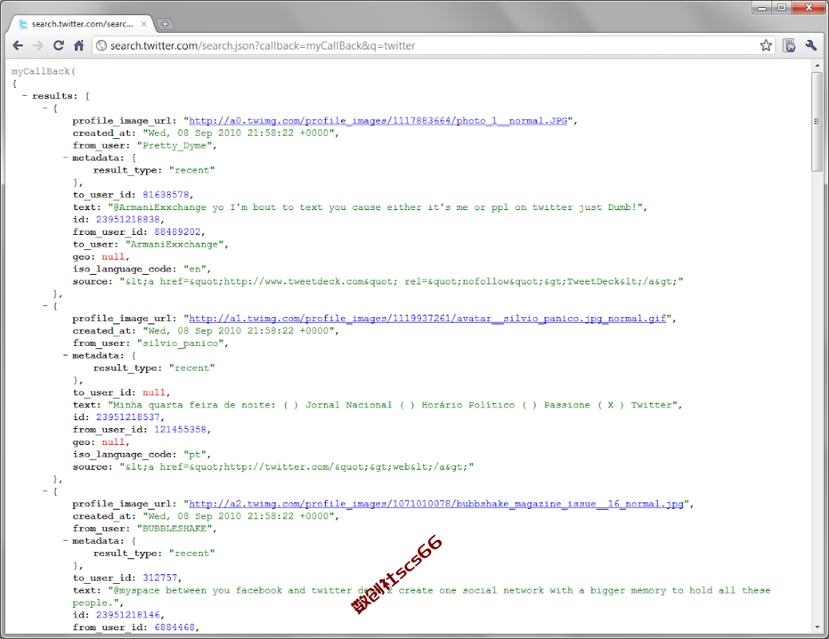Click the scrollbar up arrow
Image resolution: width=829 pixels, height=639 pixels.
click(x=817, y=65)
